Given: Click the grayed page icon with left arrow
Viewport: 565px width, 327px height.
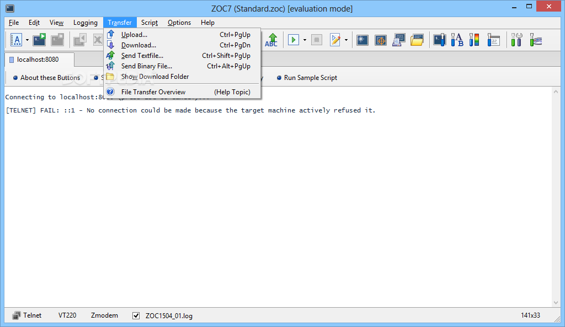Looking at the screenshot, I should point(79,40).
